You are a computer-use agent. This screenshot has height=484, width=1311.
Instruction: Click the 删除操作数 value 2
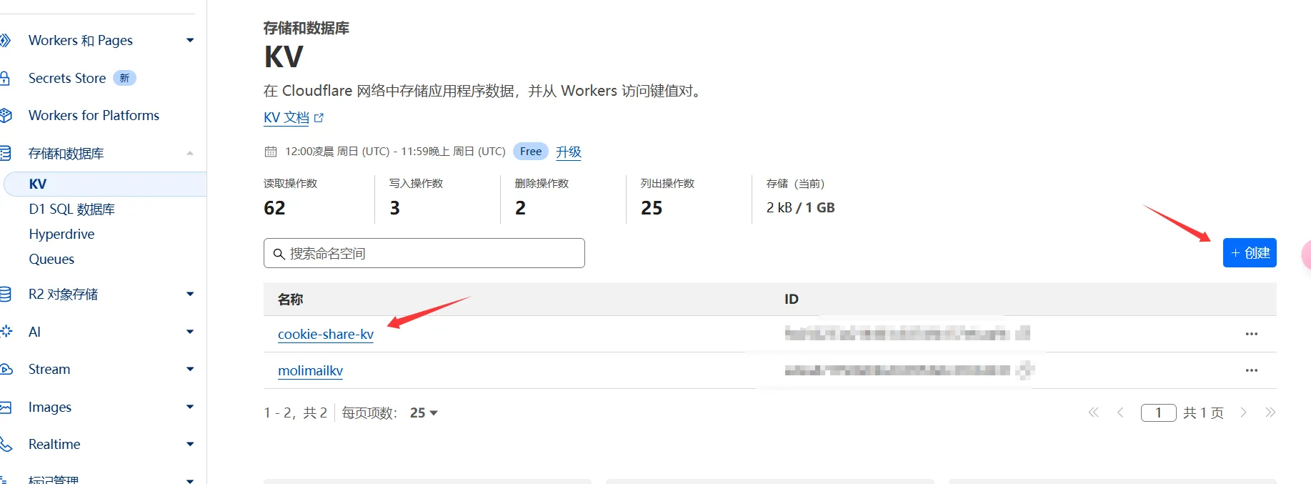pos(520,208)
